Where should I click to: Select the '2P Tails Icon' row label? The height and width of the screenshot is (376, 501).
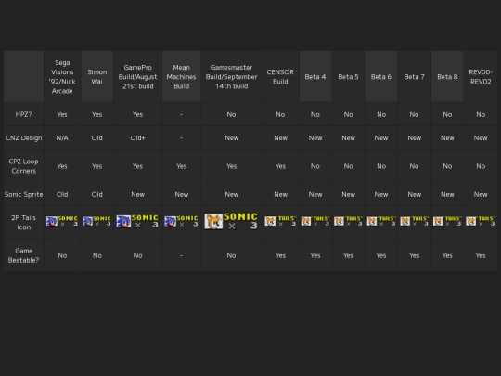[23, 222]
